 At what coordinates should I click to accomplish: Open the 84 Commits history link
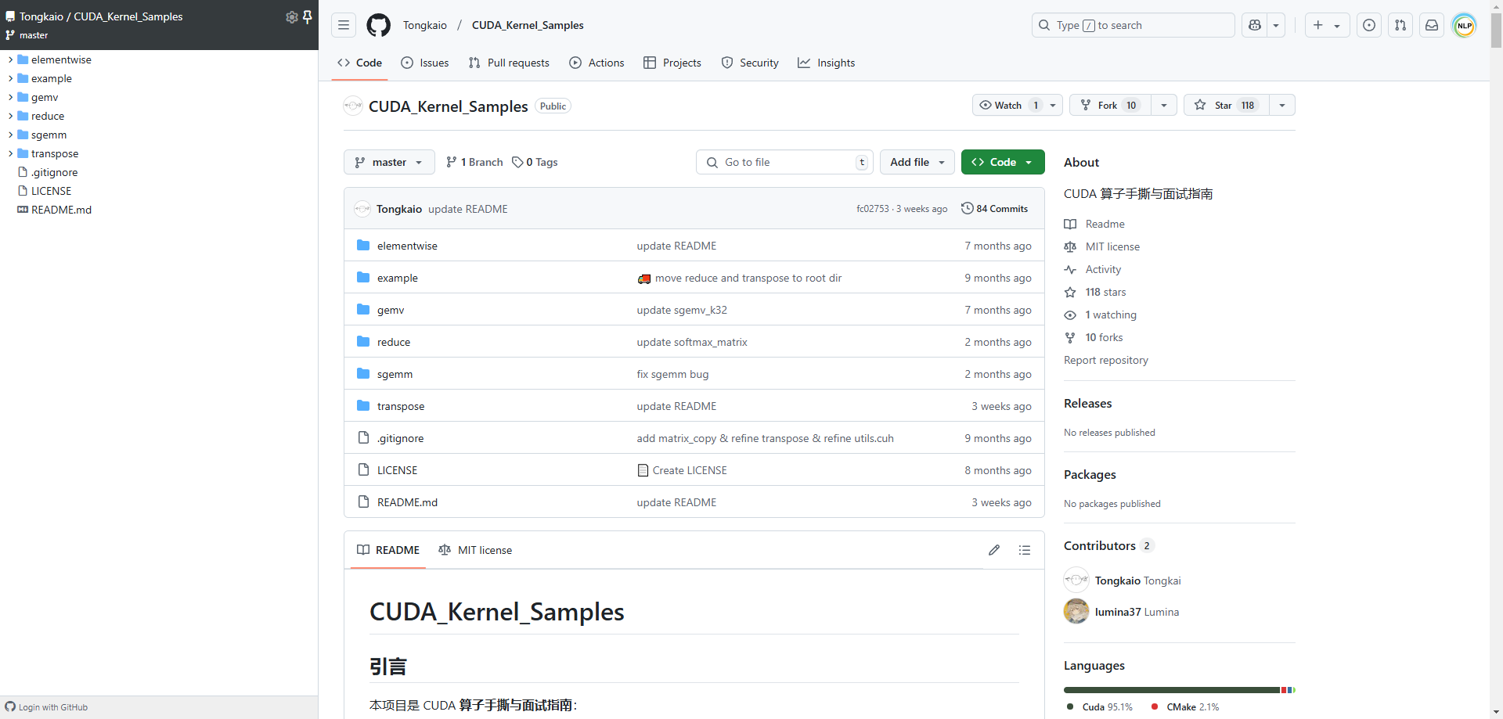pos(994,209)
